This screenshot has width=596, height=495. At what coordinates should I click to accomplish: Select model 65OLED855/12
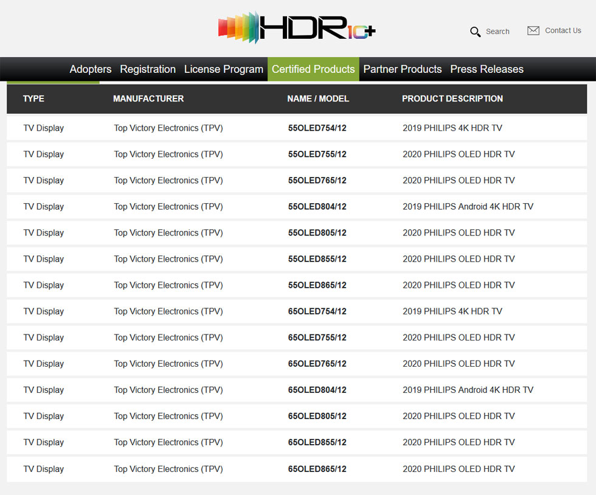(x=317, y=443)
